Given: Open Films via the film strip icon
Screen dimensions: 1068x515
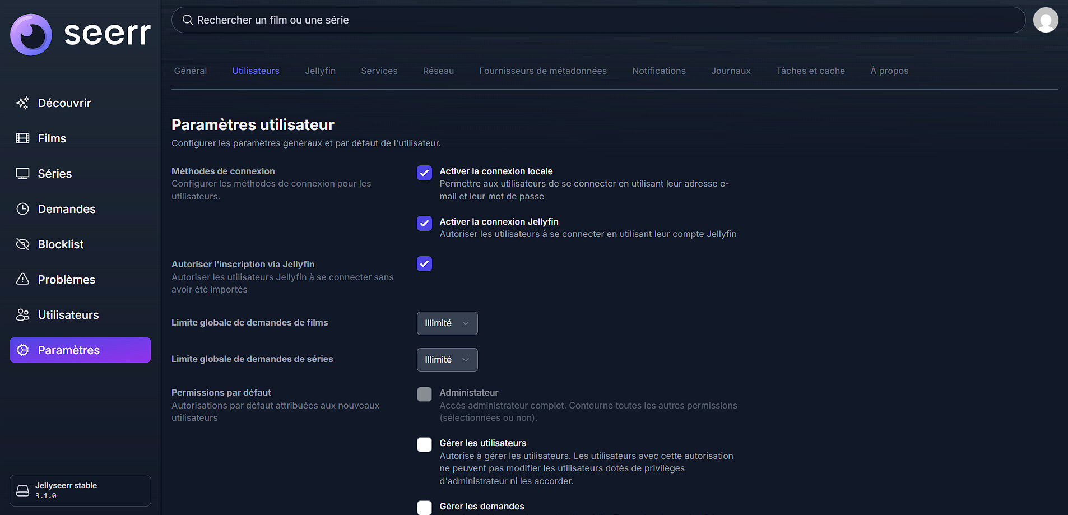Looking at the screenshot, I should pos(22,138).
